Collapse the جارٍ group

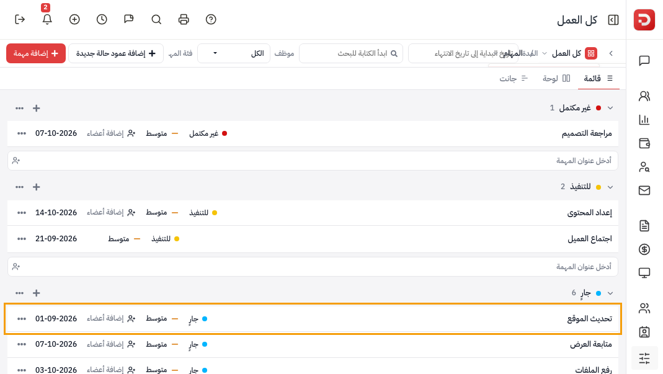[610, 293]
